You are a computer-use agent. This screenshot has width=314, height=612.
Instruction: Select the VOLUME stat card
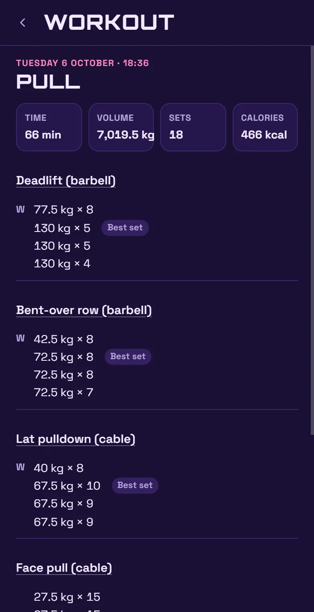point(121,127)
